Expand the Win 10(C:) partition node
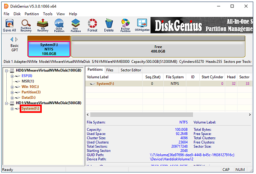 point(12,87)
